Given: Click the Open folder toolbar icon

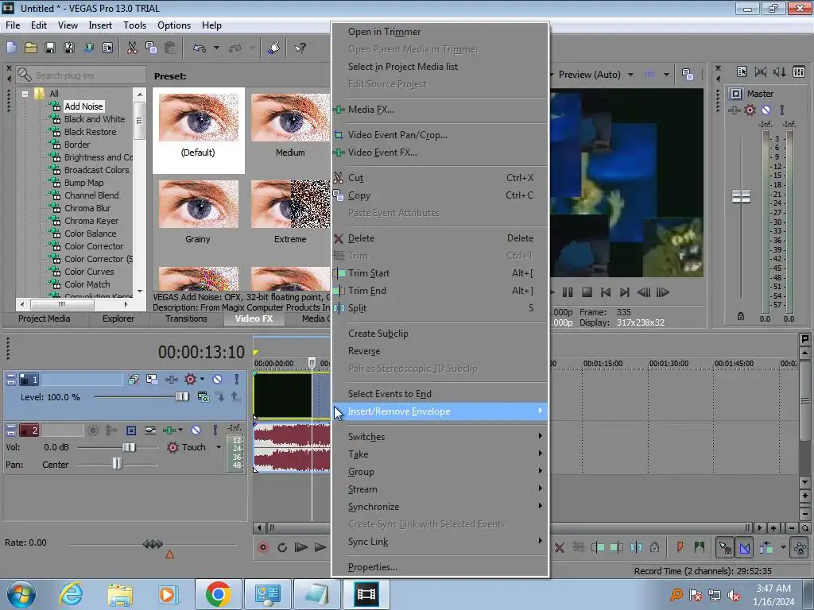Looking at the screenshot, I should click(31, 48).
